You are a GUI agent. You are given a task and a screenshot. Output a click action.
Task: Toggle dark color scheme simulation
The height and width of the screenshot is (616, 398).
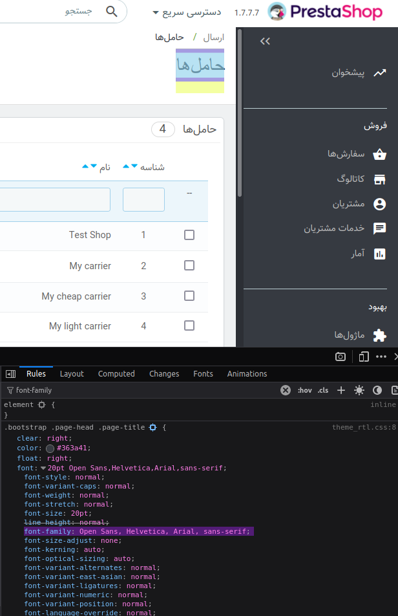(x=377, y=390)
